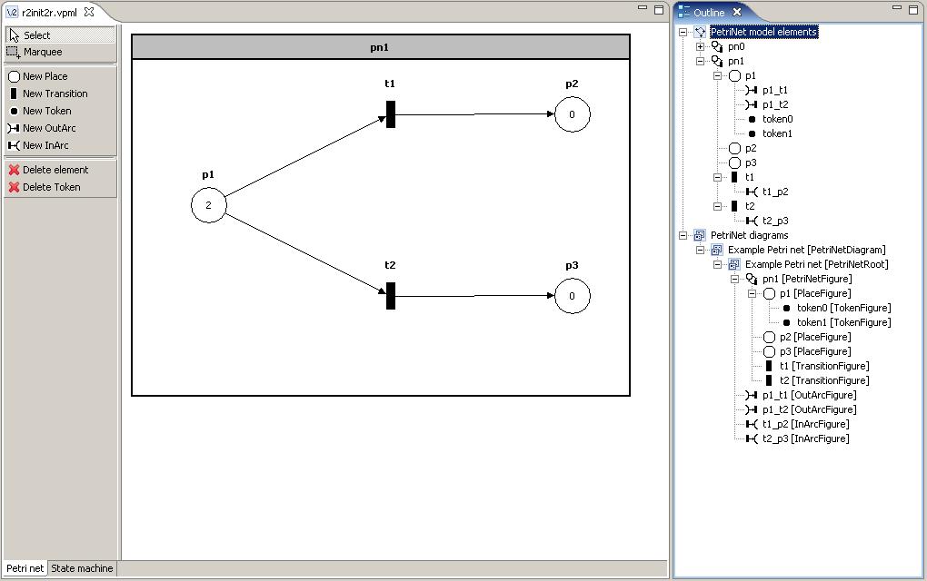Select the Outline view tab
927x581 pixels.
(709, 13)
